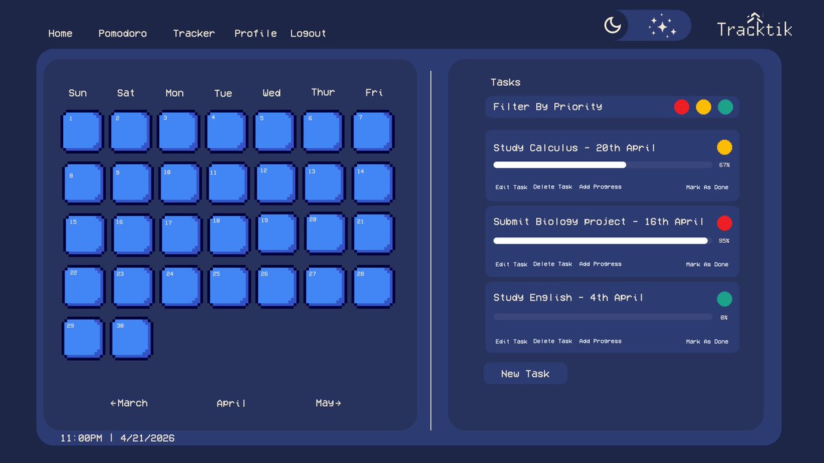Screen dimensions: 824x463
Task: Click the Study Calculus progress bar
Action: coord(603,165)
